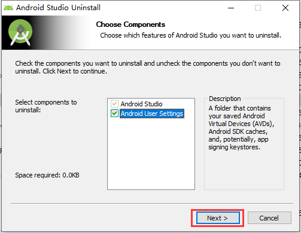Click the Android head icon in title bar
The width and height of the screenshot is (301, 233).
[8, 8]
